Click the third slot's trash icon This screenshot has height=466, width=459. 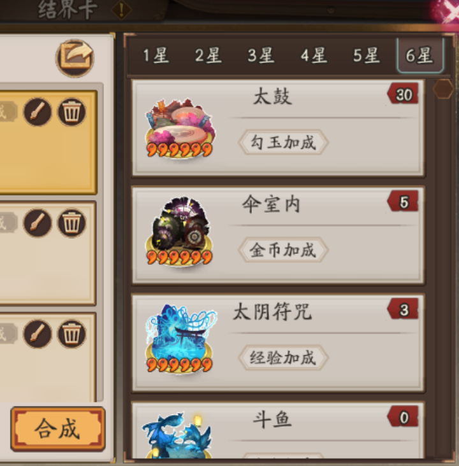click(72, 334)
